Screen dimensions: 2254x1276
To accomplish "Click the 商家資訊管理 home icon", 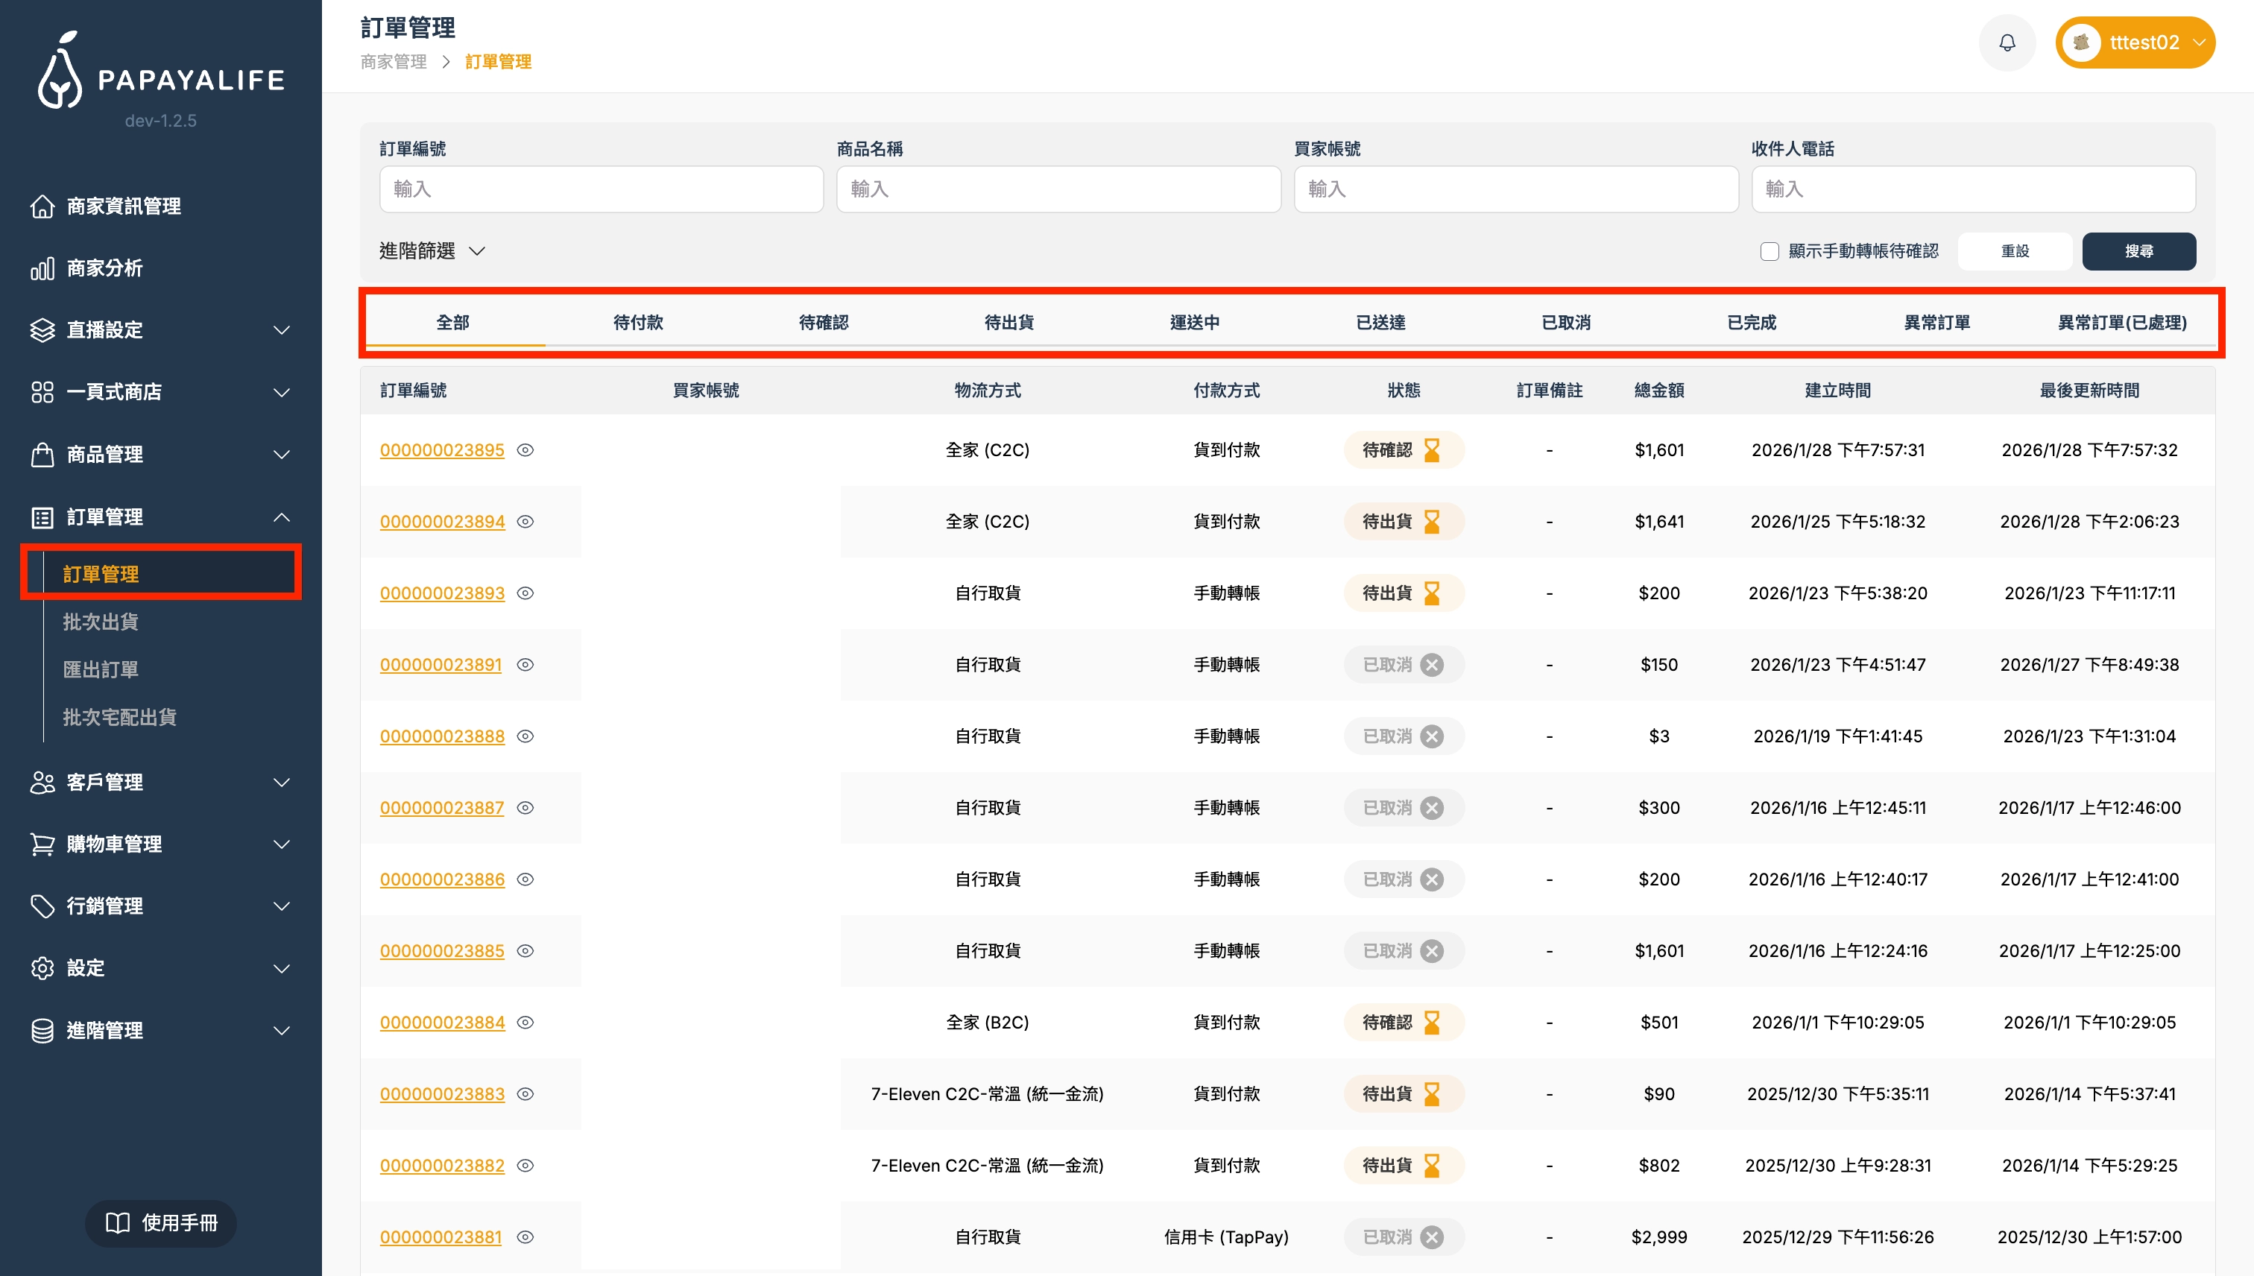I will (42, 206).
